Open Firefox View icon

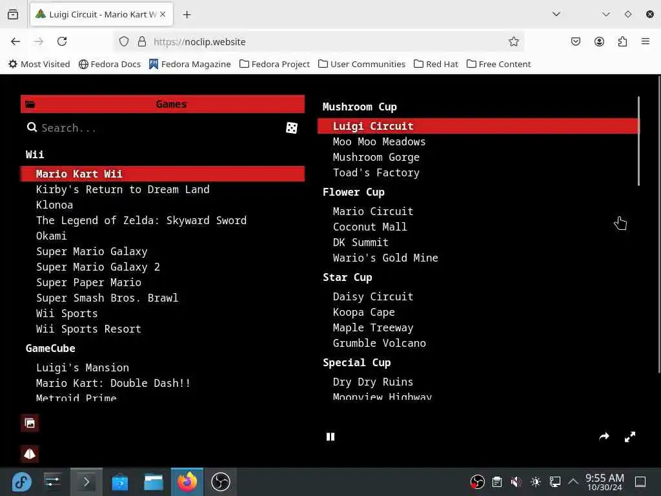point(13,14)
